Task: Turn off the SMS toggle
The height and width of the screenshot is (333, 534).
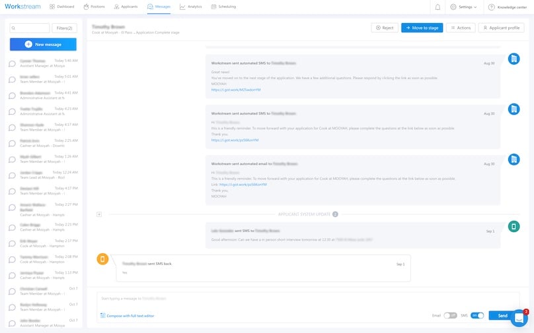Action: [477, 316]
